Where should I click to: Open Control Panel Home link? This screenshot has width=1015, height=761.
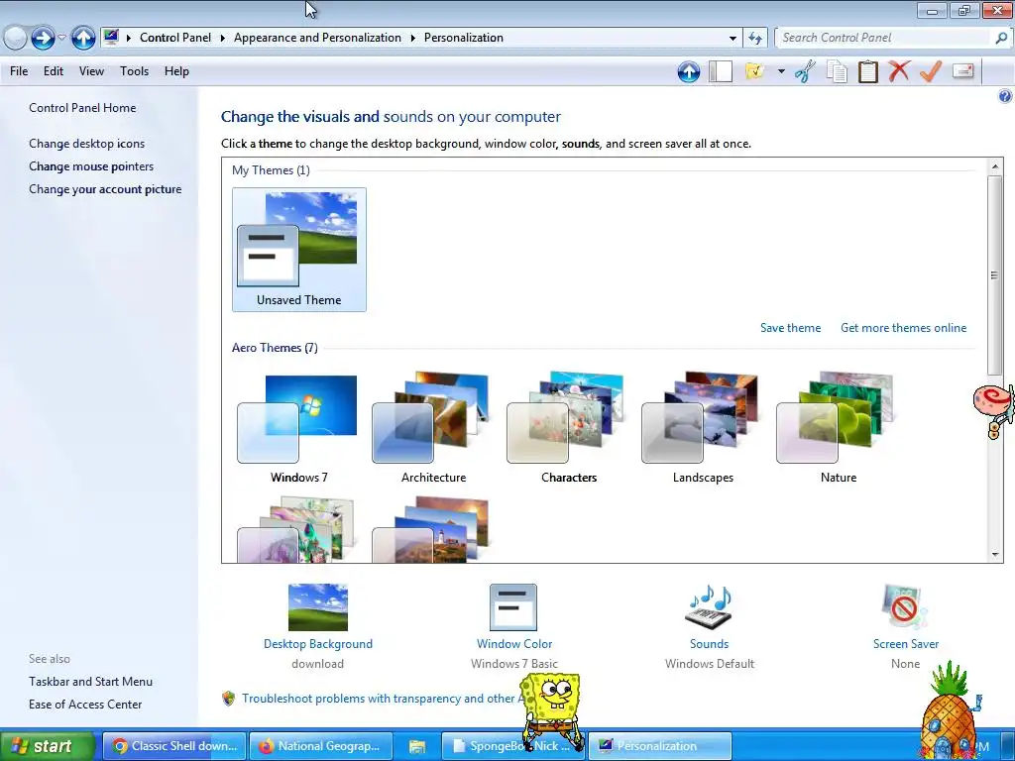click(82, 108)
